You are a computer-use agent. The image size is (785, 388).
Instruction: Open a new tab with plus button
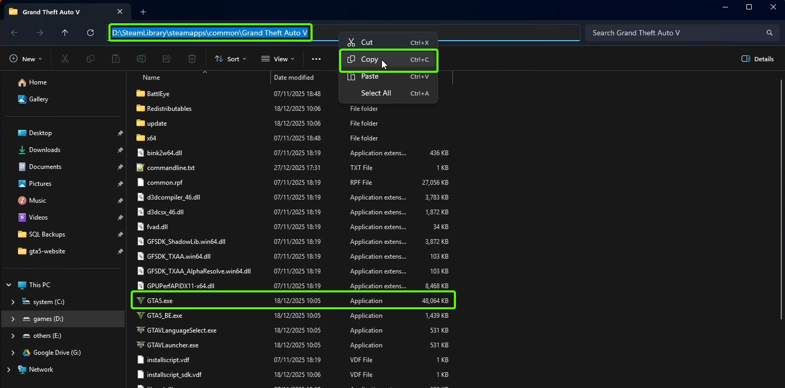(143, 12)
